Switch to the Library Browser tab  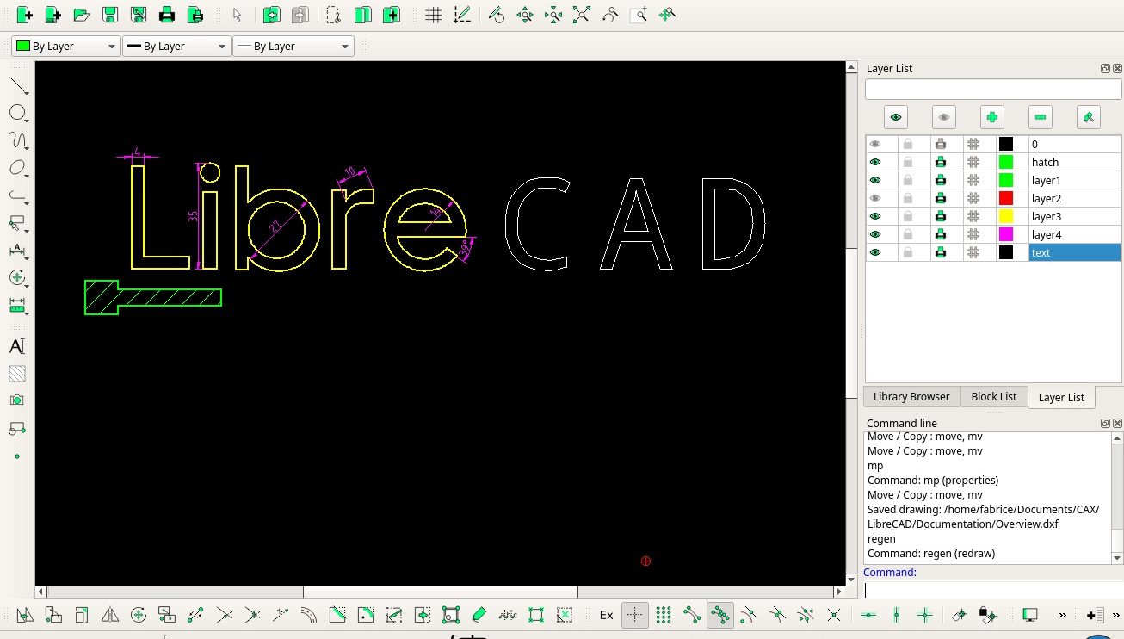(911, 396)
